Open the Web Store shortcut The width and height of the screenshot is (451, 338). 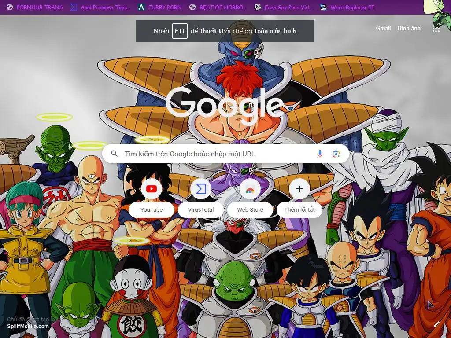250,198
